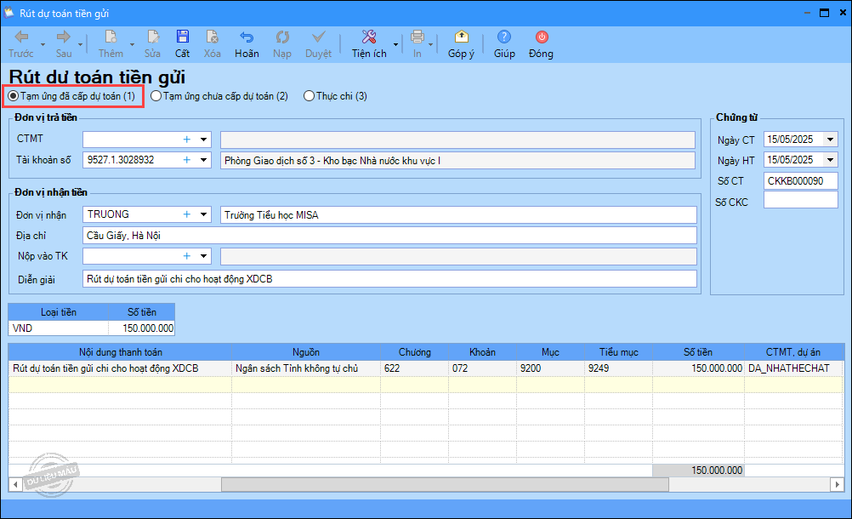Select the Rút dự toán payment row cell
This screenshot has width=852, height=519.
click(119, 368)
